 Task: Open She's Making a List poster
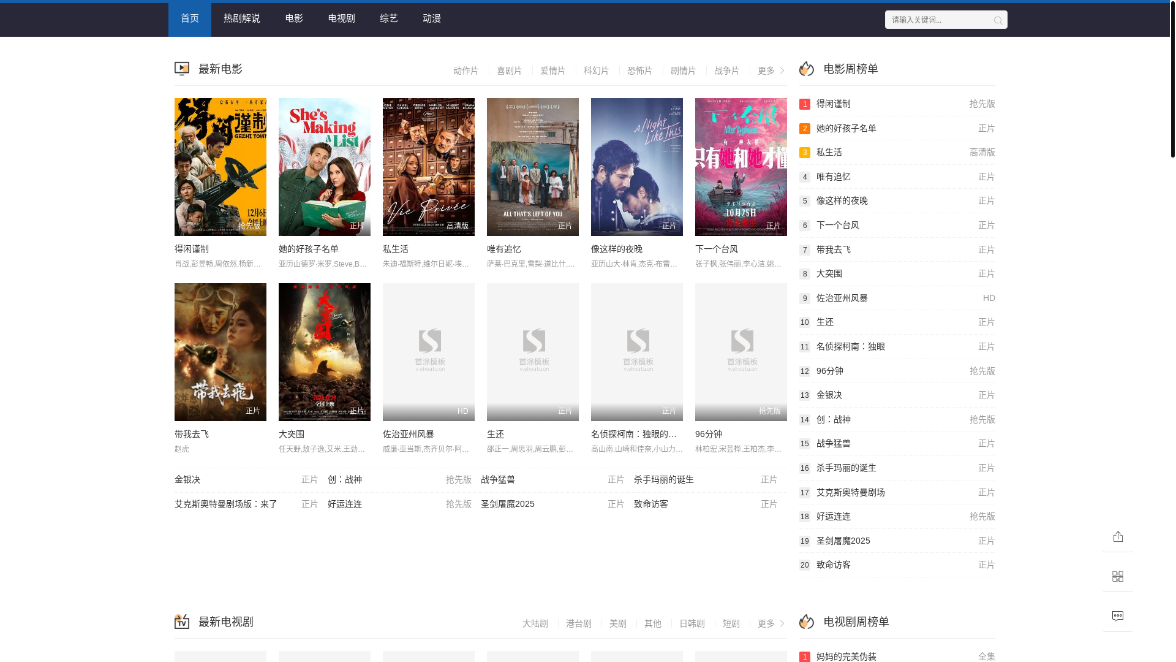click(325, 167)
